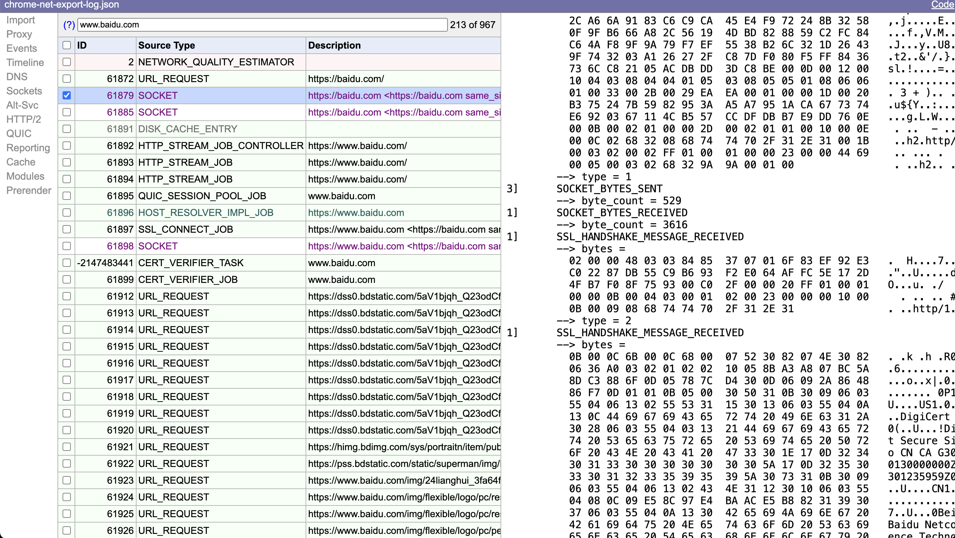Viewport: 955px width, 538px height.
Task: Sort by Source Type column header
Action: (x=167, y=45)
